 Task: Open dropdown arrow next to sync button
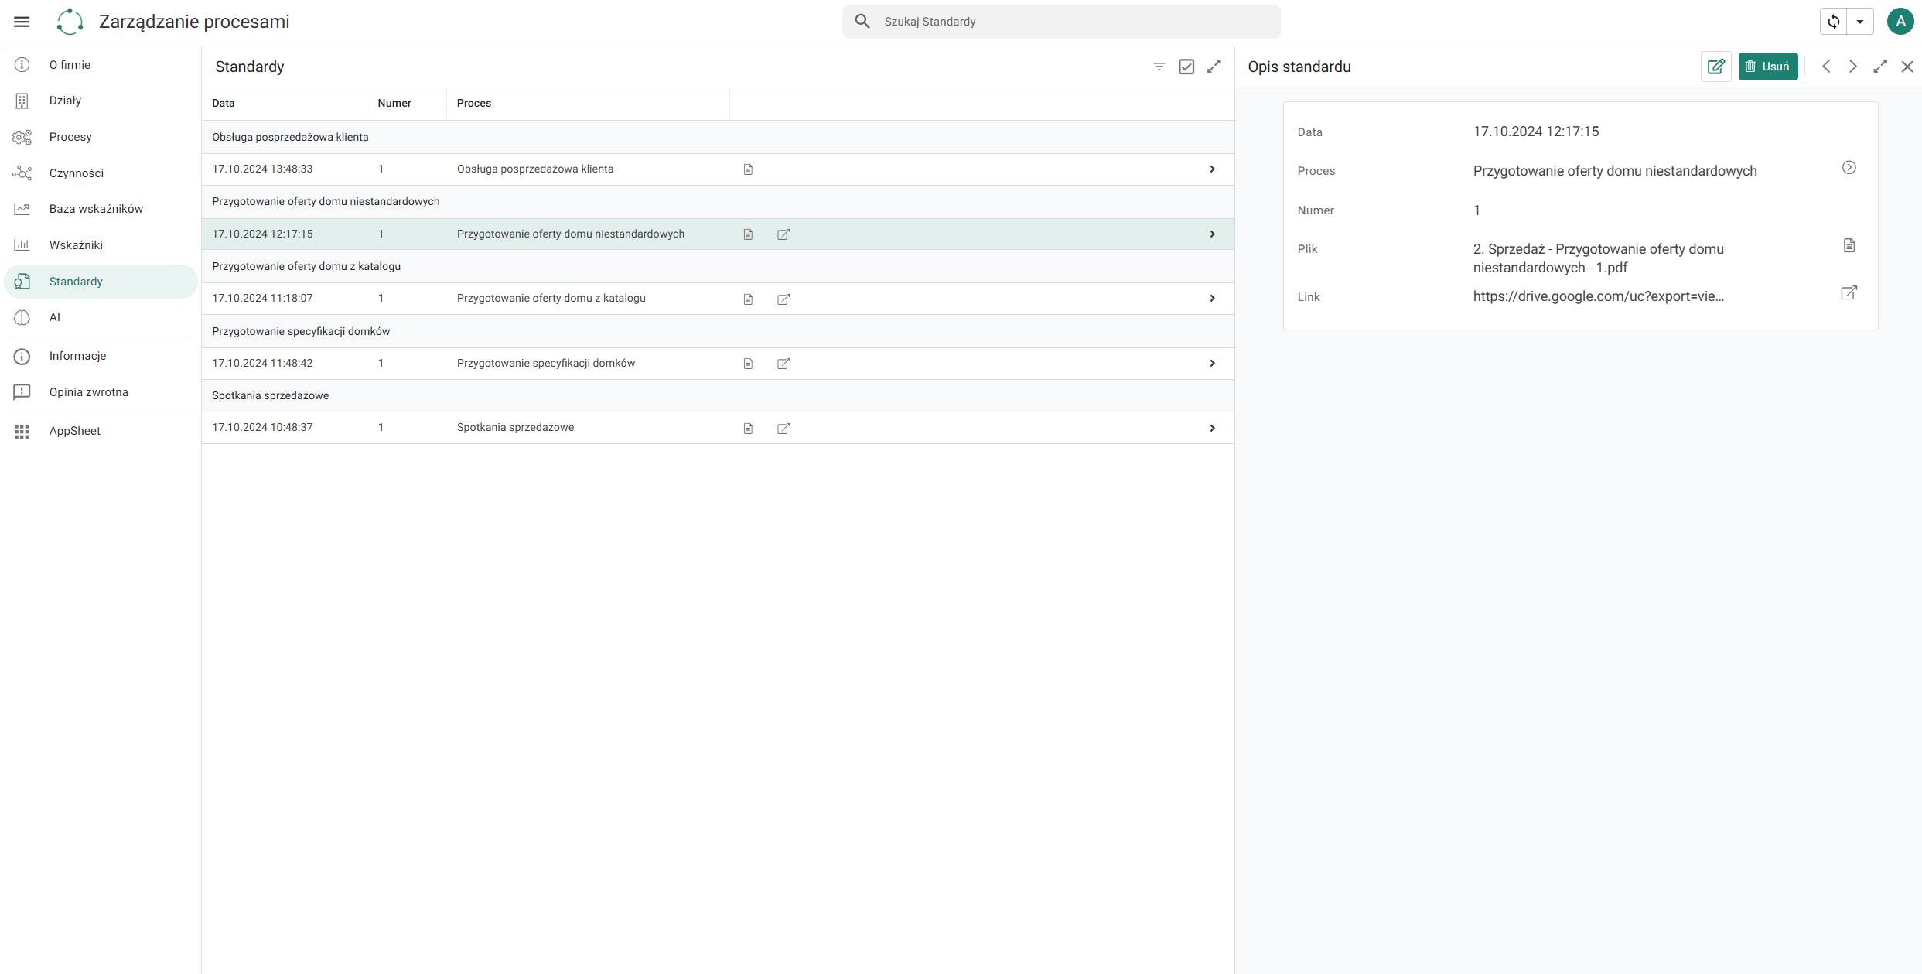(x=1860, y=22)
